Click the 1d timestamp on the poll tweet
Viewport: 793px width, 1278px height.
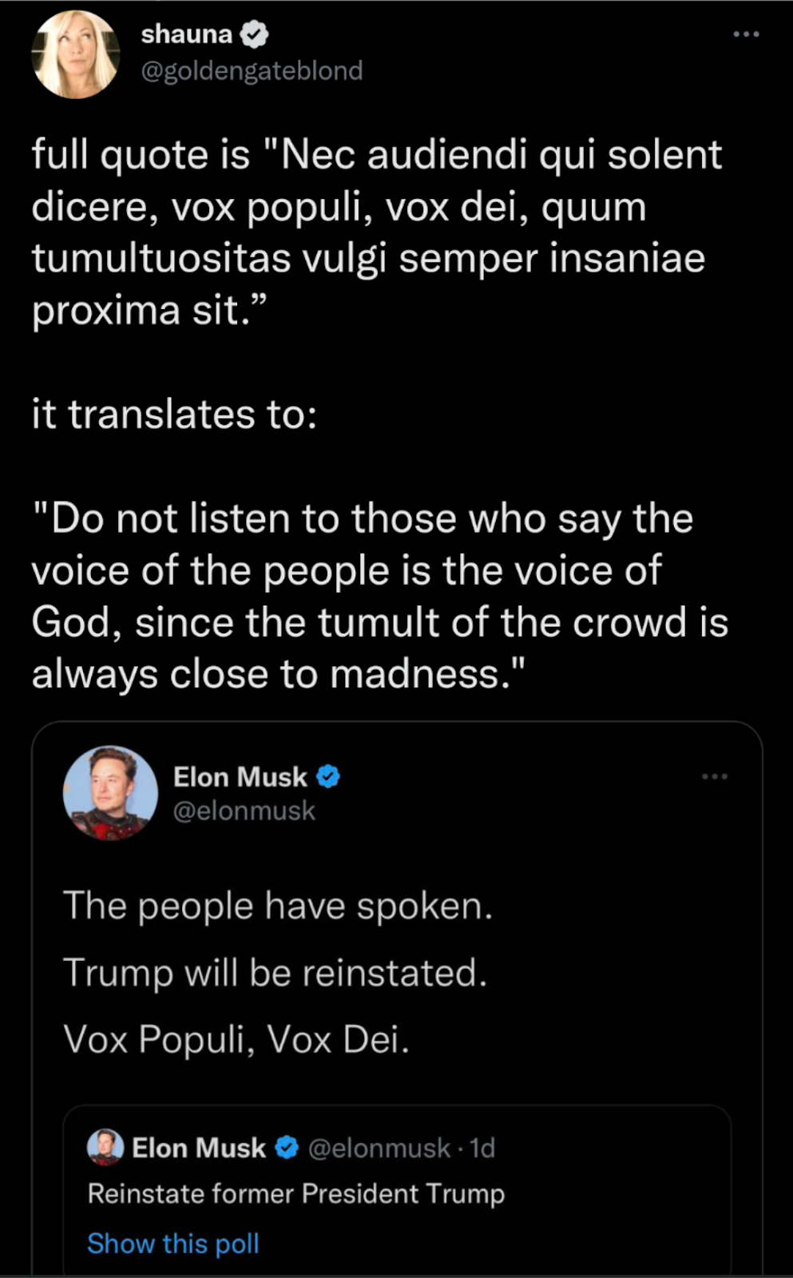click(482, 1148)
